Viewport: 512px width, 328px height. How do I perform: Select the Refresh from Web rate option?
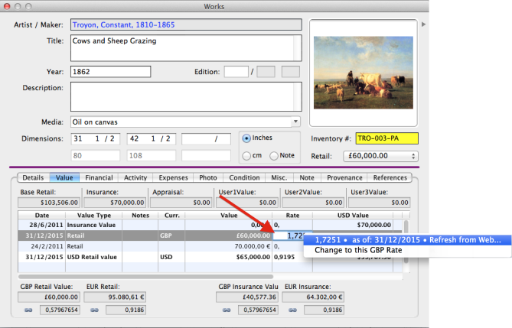tap(407, 239)
